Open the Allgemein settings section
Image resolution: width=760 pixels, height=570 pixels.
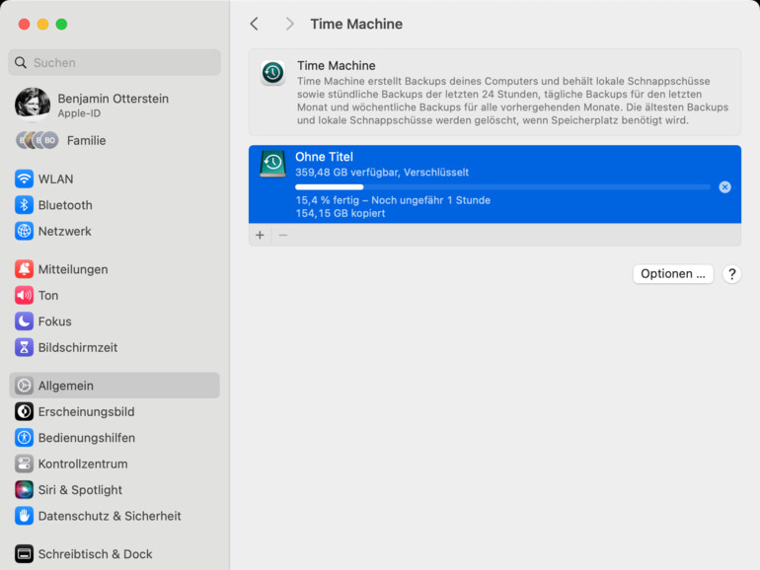tap(114, 386)
